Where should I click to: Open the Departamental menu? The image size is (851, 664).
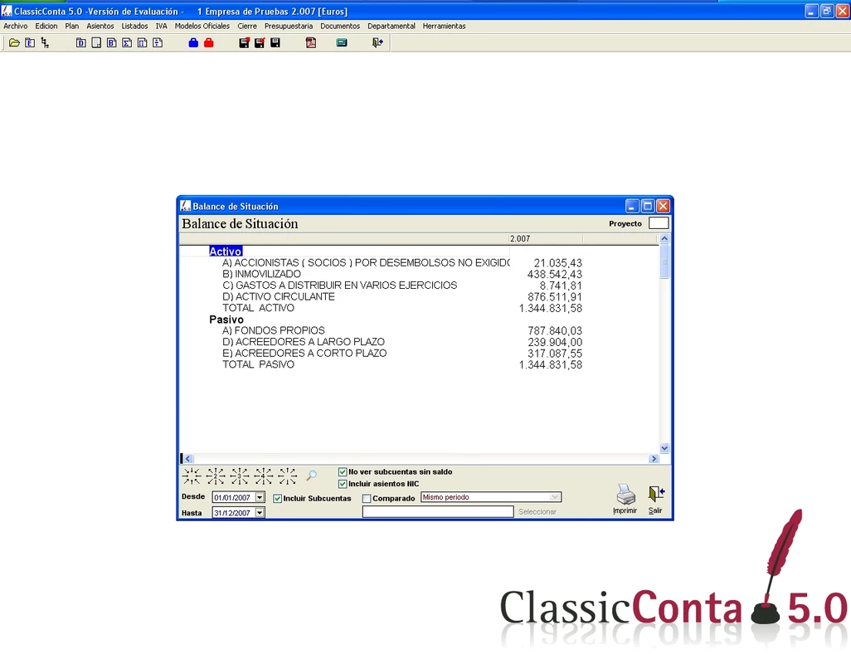(391, 26)
